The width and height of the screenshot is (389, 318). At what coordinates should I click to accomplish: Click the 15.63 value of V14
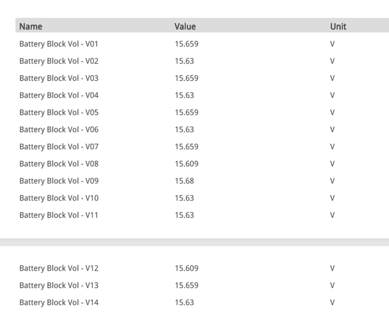pos(185,302)
